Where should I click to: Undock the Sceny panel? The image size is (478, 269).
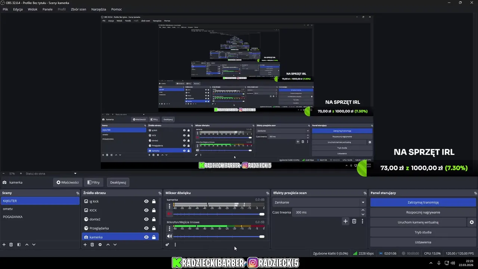click(78, 193)
